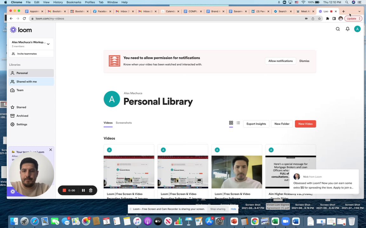Image resolution: width=366 pixels, height=228 pixels.
Task: Open the search icon in Loom header
Action: point(338,29)
